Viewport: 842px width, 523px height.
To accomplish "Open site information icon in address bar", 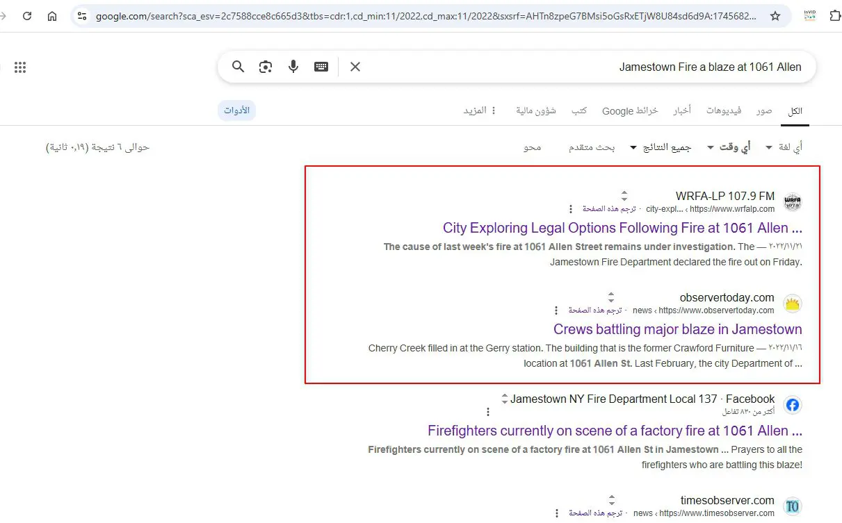I will coord(82,16).
